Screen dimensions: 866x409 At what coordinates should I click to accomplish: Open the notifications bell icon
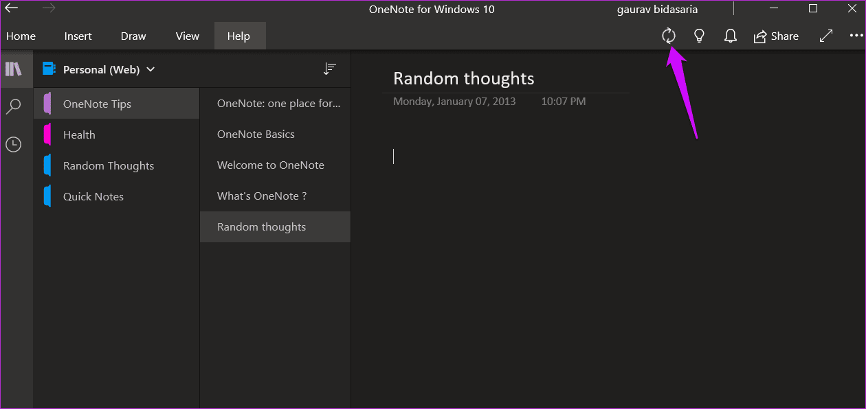pyautogui.click(x=731, y=36)
